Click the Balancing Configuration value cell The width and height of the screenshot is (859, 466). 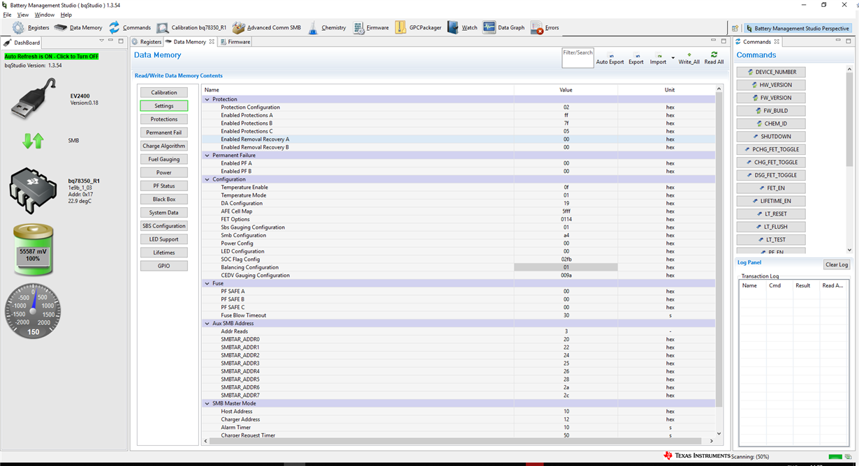coord(566,267)
